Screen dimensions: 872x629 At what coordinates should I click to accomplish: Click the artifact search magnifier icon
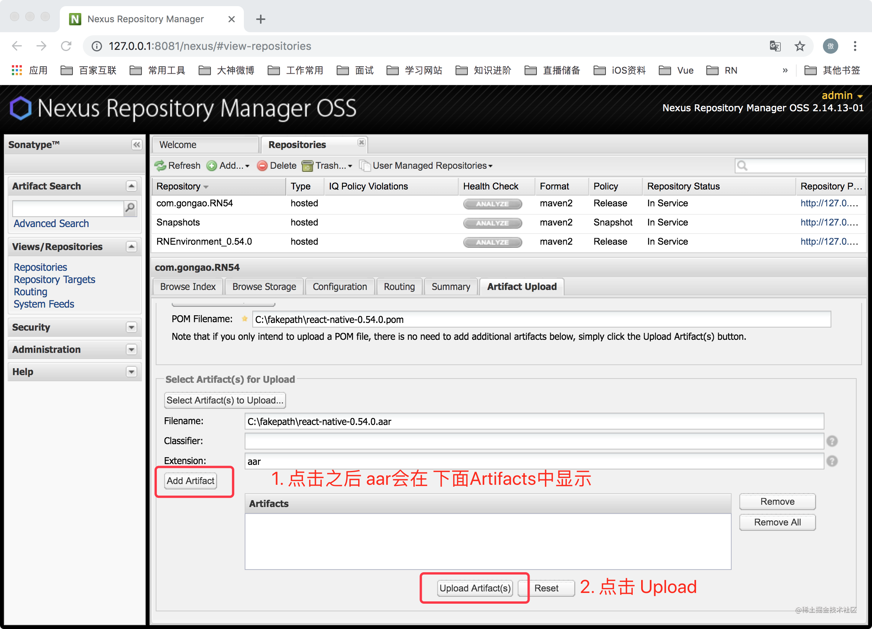click(130, 208)
